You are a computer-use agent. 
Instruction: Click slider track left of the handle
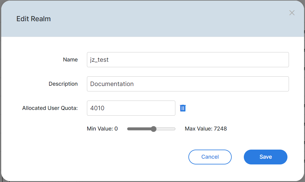[x=139, y=129]
